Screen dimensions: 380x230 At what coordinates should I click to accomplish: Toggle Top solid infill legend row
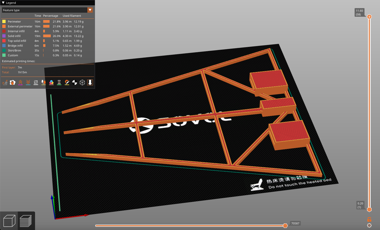click(48, 41)
